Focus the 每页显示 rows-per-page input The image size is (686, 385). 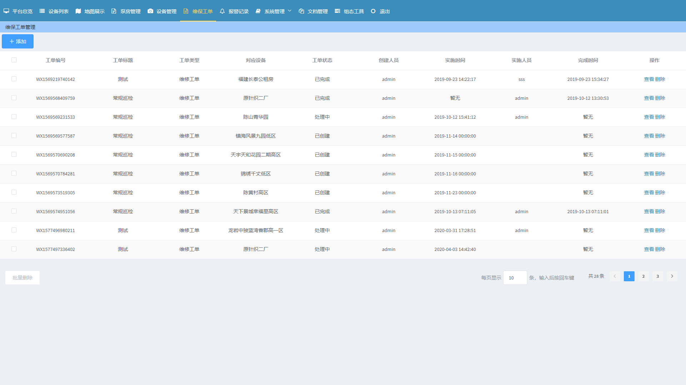(x=515, y=278)
